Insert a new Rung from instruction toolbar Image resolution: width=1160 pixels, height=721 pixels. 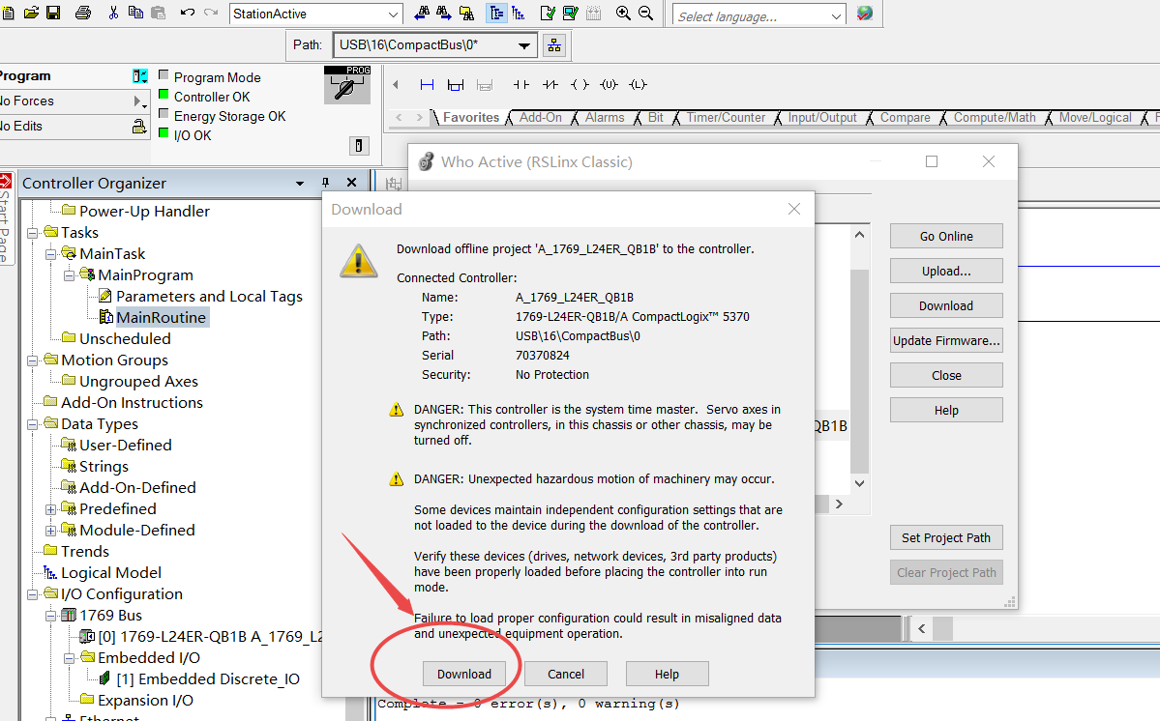coord(427,85)
